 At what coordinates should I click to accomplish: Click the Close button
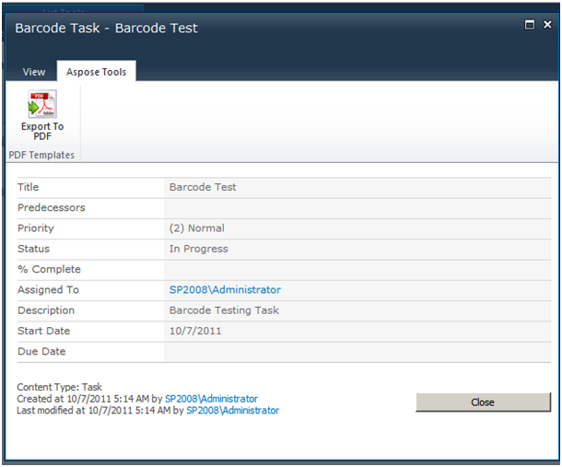pyautogui.click(x=483, y=403)
